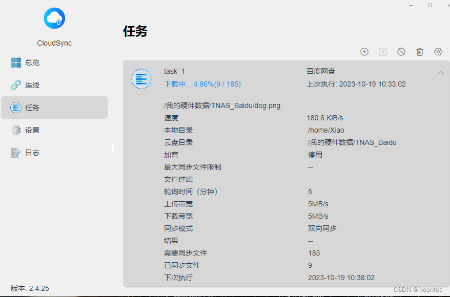Click the 下载带宽 5MB/s value
Screen dimensions: 450x297
[x=318, y=216]
